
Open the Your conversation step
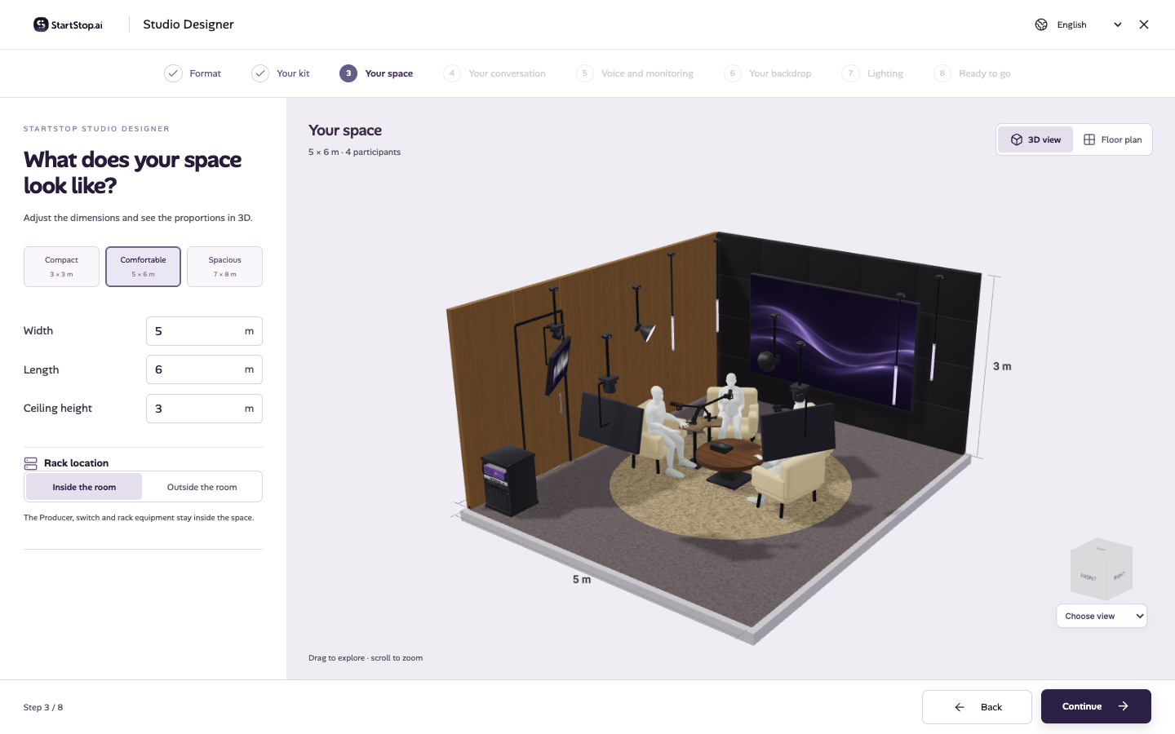[494, 73]
